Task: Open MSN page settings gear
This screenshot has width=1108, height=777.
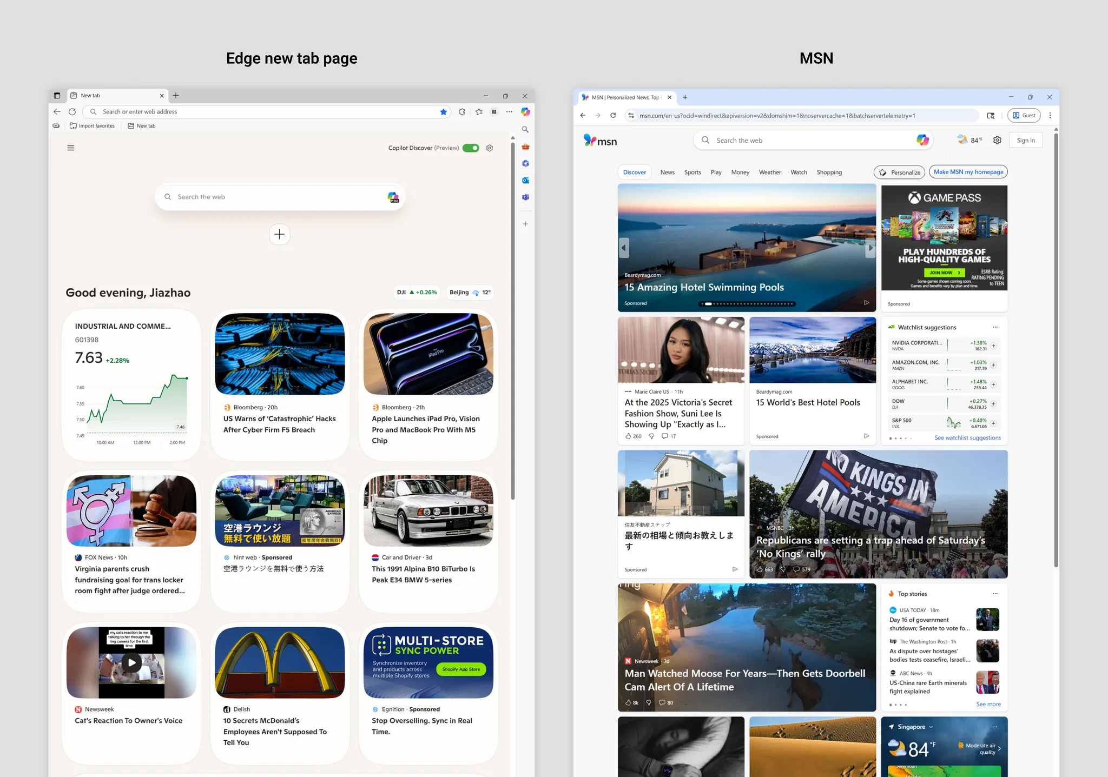Action: click(997, 140)
